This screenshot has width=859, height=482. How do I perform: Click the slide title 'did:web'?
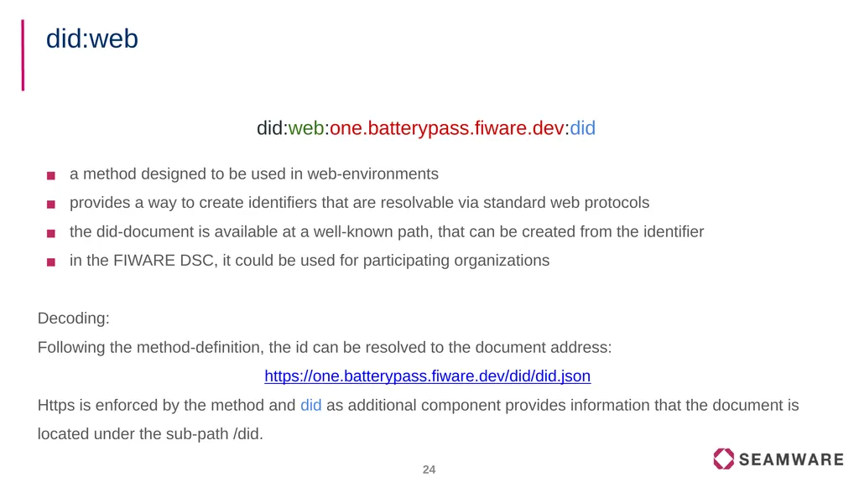coord(92,39)
